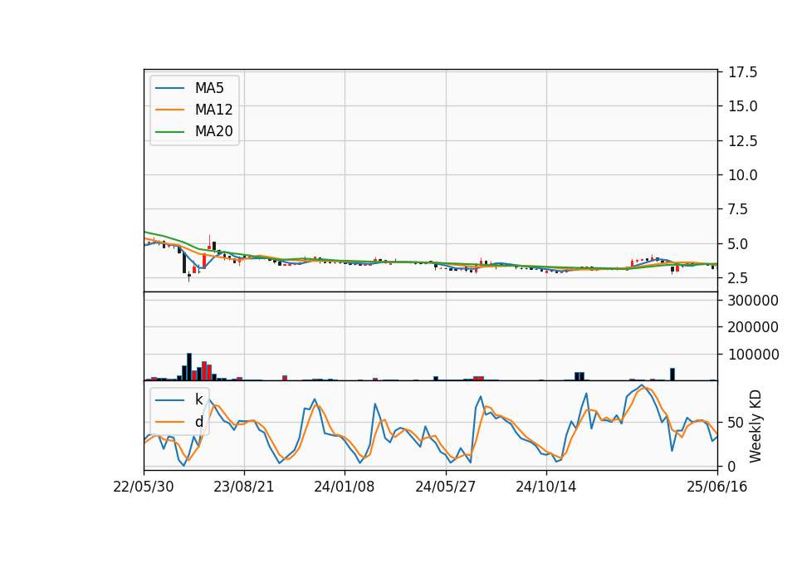The image size is (797, 573).
Task: Click the MA5 legend label
Action: [x=209, y=88]
